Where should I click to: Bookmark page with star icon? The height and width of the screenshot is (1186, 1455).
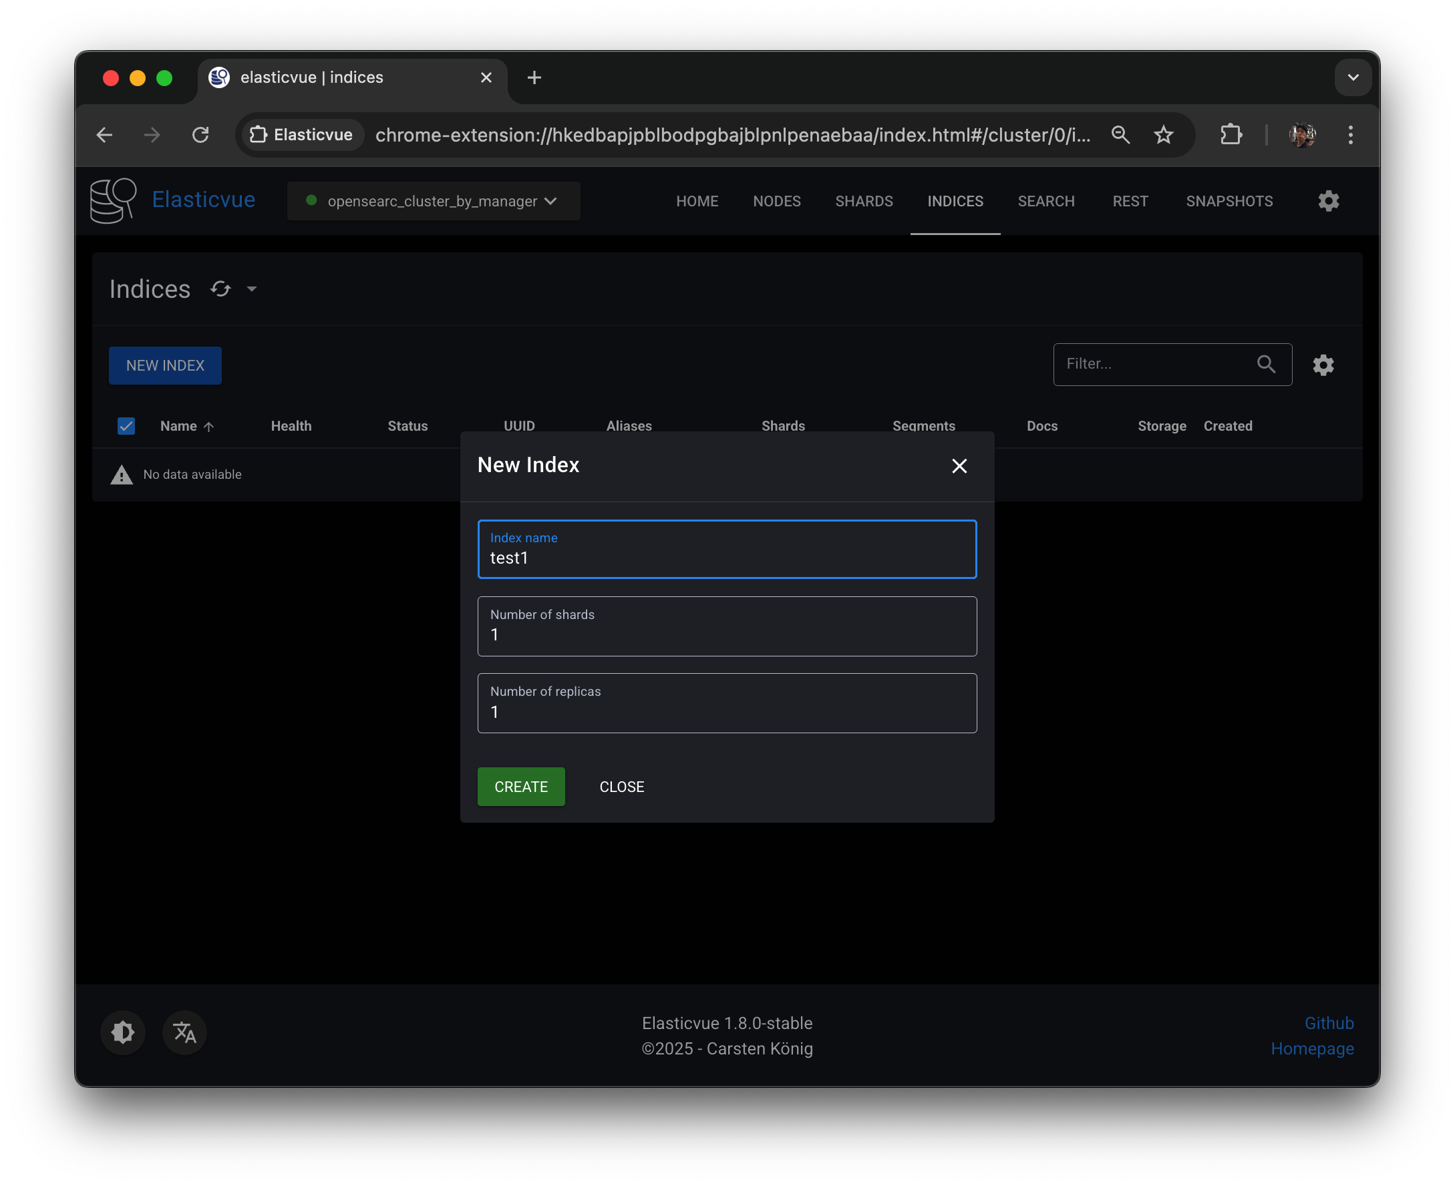(x=1163, y=135)
